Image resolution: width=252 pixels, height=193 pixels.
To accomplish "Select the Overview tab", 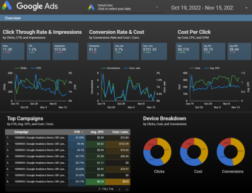I will tap(13, 18).
